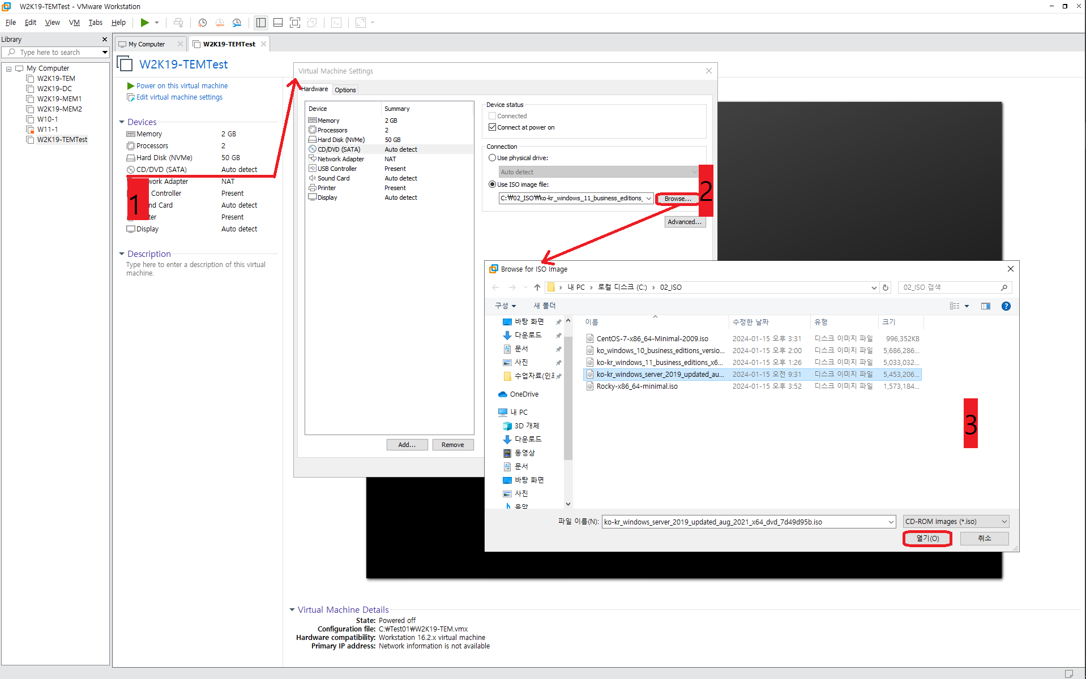
Task: Select W11-1 in the library tree
Action: 48,130
